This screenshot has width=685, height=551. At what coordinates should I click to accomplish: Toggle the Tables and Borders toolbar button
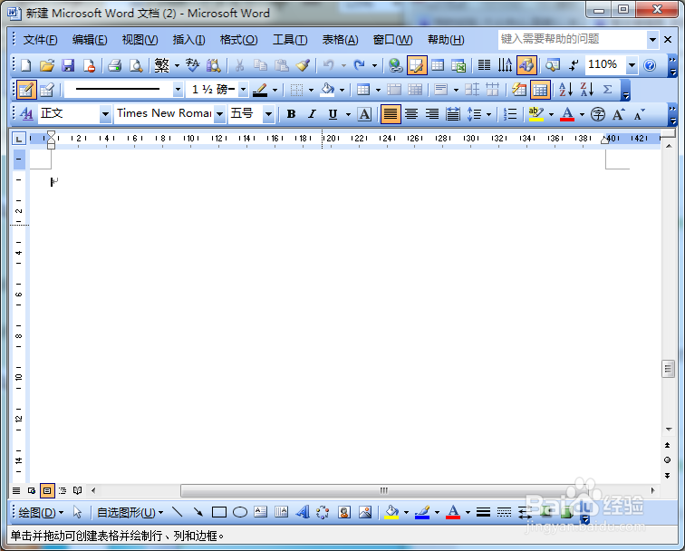pyautogui.click(x=417, y=65)
